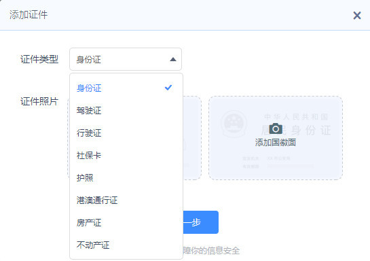Click the blue checkmark beside 身份证
Viewport: 370px width, 261px height.
click(x=168, y=88)
